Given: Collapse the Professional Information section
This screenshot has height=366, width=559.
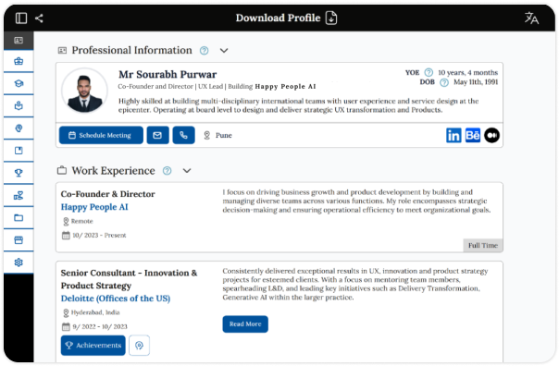Looking at the screenshot, I should [x=224, y=51].
